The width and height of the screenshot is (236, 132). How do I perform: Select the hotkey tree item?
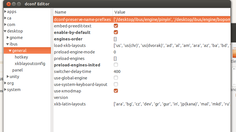pyautogui.click(x=21, y=57)
